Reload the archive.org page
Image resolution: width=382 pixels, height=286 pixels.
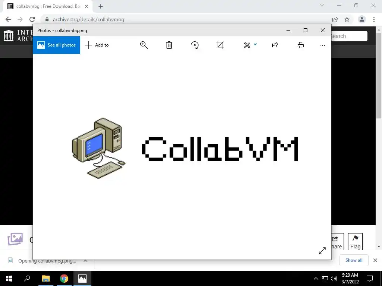click(x=32, y=19)
